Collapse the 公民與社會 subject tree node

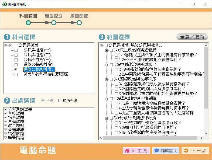click(6, 46)
